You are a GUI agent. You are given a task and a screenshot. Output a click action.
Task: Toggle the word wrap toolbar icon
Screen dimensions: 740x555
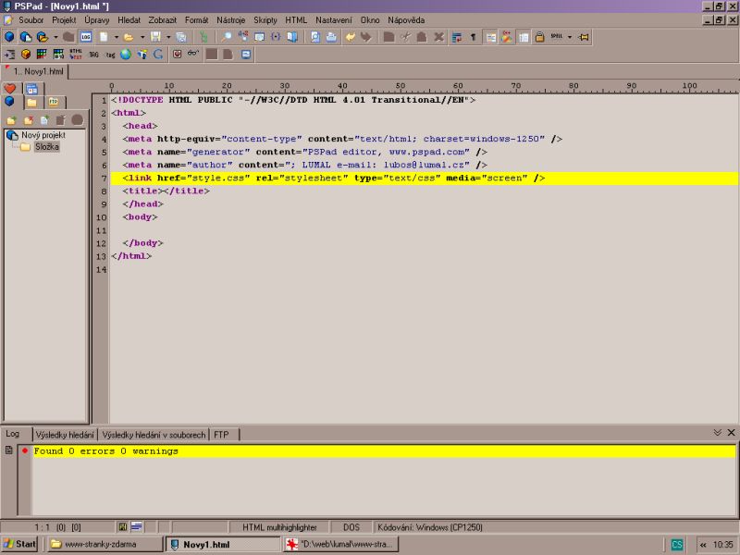[x=457, y=37]
